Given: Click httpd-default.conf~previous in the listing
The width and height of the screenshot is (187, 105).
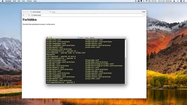Looking at the screenshot, I should [60, 69].
